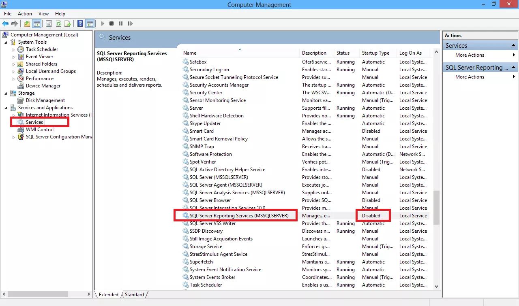Open the File menu
Image resolution: width=519 pixels, height=306 pixels.
[x=8, y=14]
